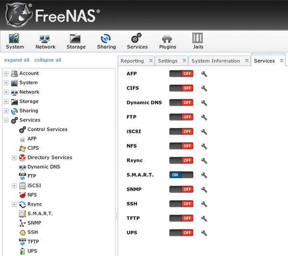The image size is (288, 256).
Task: Open the System toolbar icon
Action: [x=15, y=41]
